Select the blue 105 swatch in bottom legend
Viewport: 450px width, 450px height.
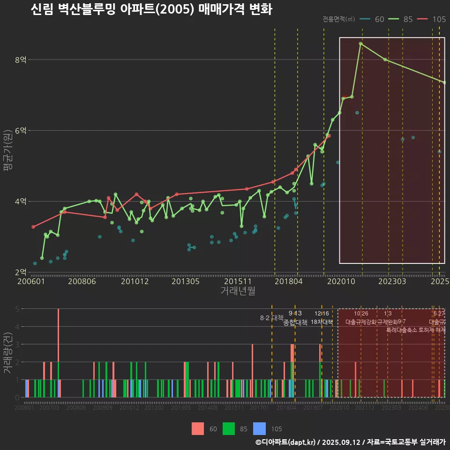(x=259, y=428)
